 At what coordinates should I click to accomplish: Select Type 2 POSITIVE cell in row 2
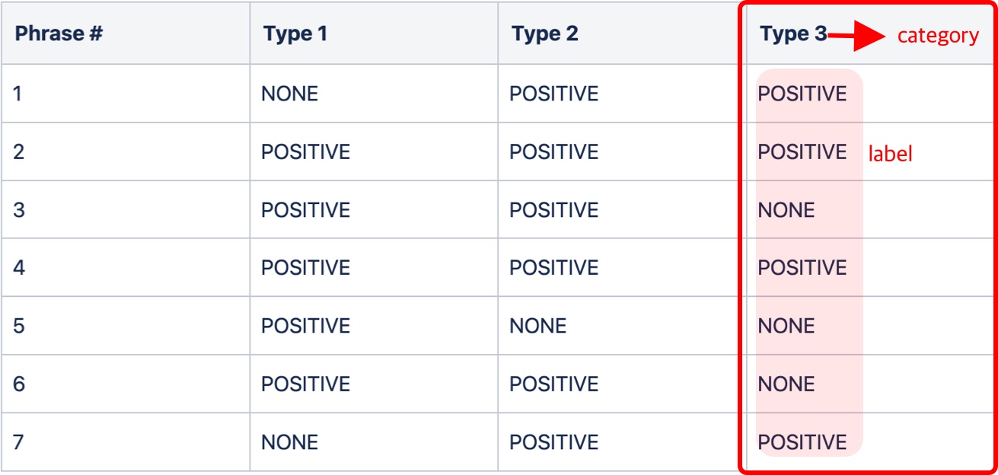(x=553, y=151)
